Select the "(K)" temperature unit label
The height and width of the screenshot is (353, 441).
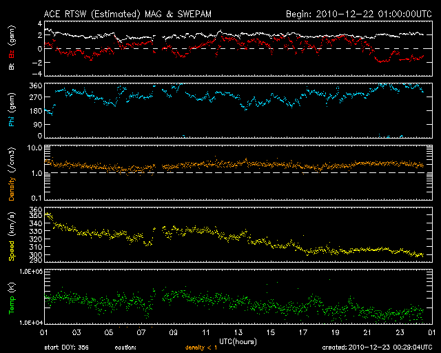point(12,288)
